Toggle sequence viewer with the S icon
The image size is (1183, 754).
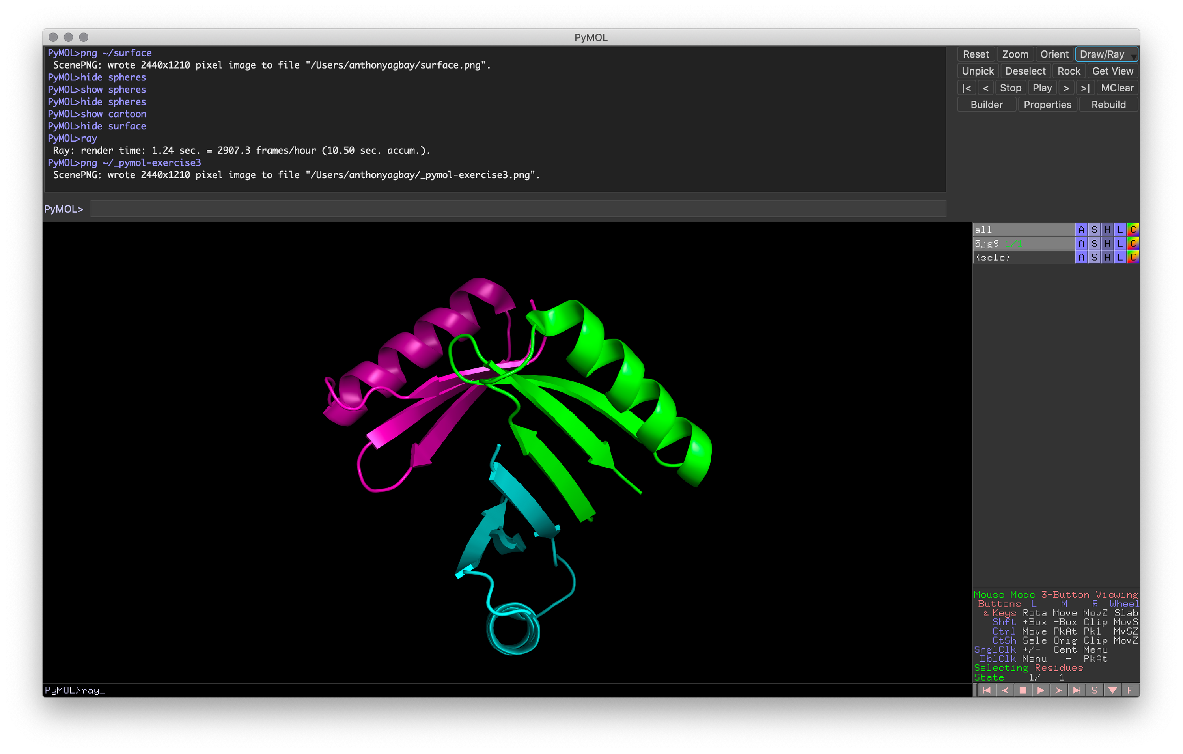point(1095,690)
